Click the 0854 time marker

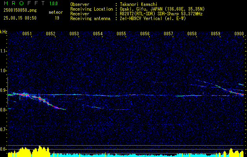coord(98,34)
